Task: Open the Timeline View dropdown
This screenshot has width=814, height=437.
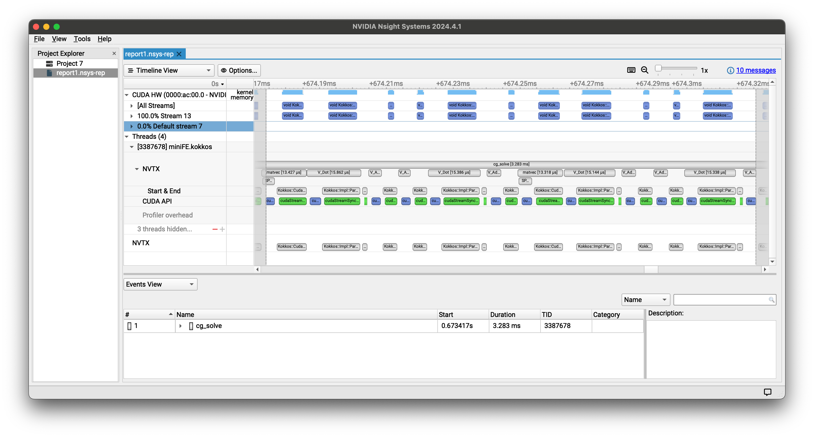Action: click(169, 70)
